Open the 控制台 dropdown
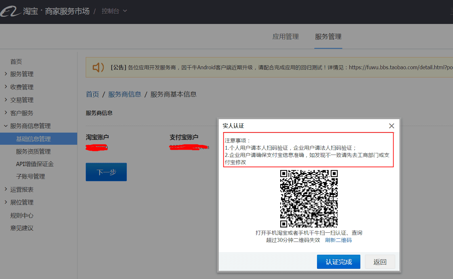This screenshot has height=279, width=453. point(114,11)
